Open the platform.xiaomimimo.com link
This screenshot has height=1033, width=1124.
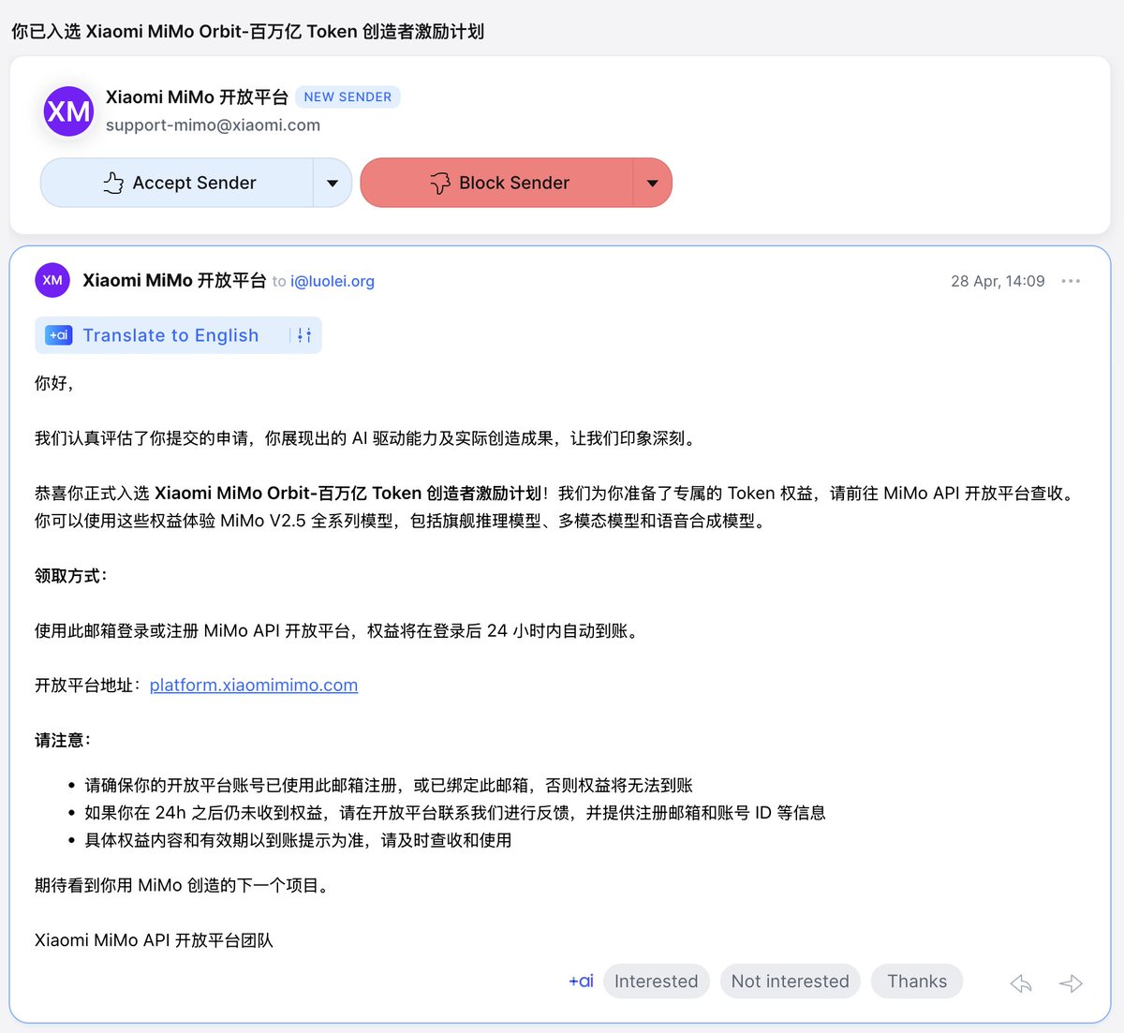254,685
